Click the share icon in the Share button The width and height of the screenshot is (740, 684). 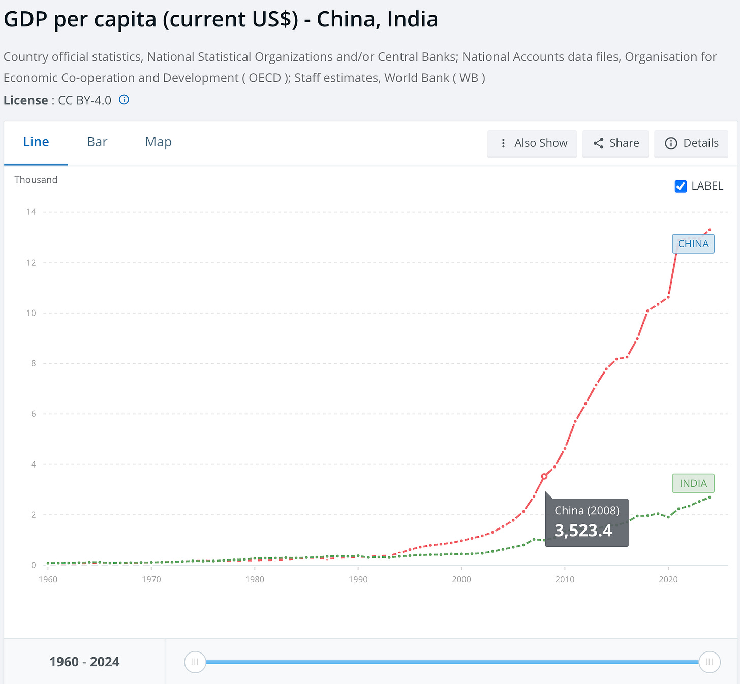(599, 143)
